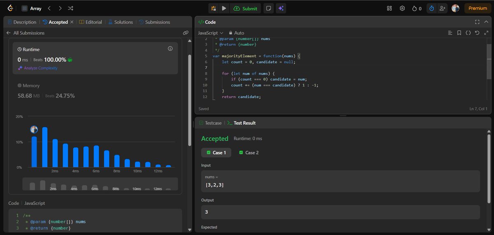Screen dimensions: 494x235
Task: Expand editor with diagonal arrow icon
Action: pos(485,33)
